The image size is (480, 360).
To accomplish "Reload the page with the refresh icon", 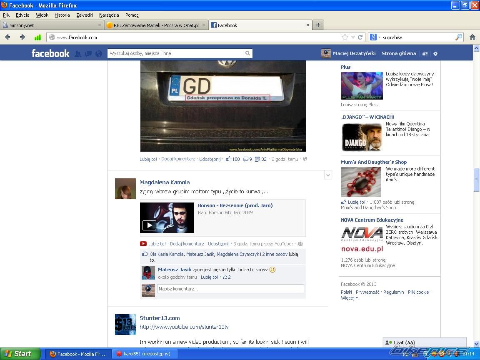I will [x=360, y=37].
